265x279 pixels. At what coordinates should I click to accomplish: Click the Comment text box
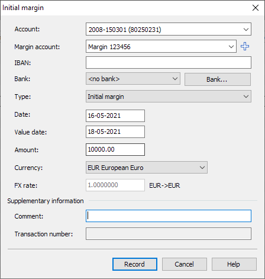point(169,216)
